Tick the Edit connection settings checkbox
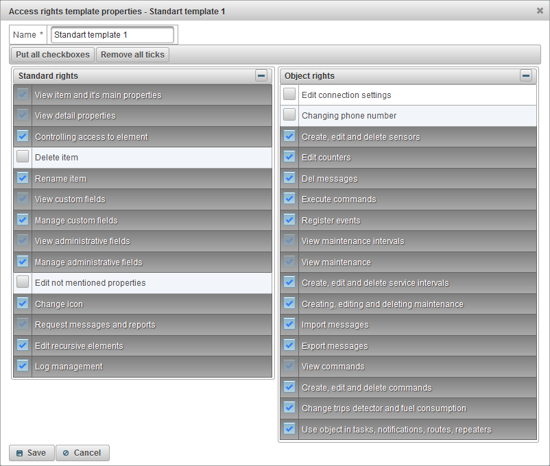The height and width of the screenshot is (466, 550). [289, 95]
